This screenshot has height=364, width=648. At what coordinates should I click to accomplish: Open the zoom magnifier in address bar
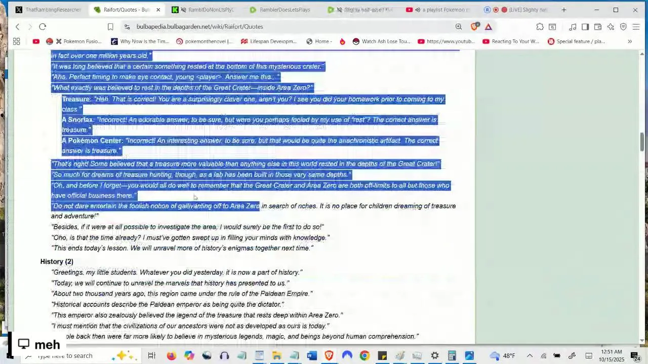click(458, 27)
